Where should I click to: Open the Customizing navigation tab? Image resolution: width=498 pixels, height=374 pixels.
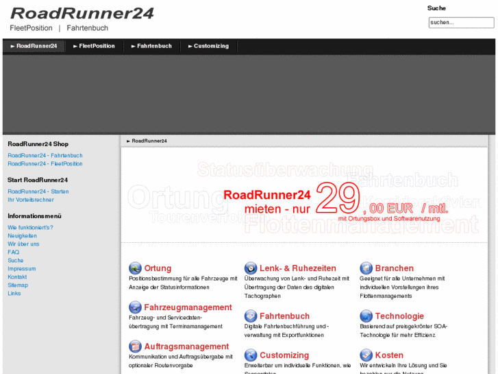(208, 46)
